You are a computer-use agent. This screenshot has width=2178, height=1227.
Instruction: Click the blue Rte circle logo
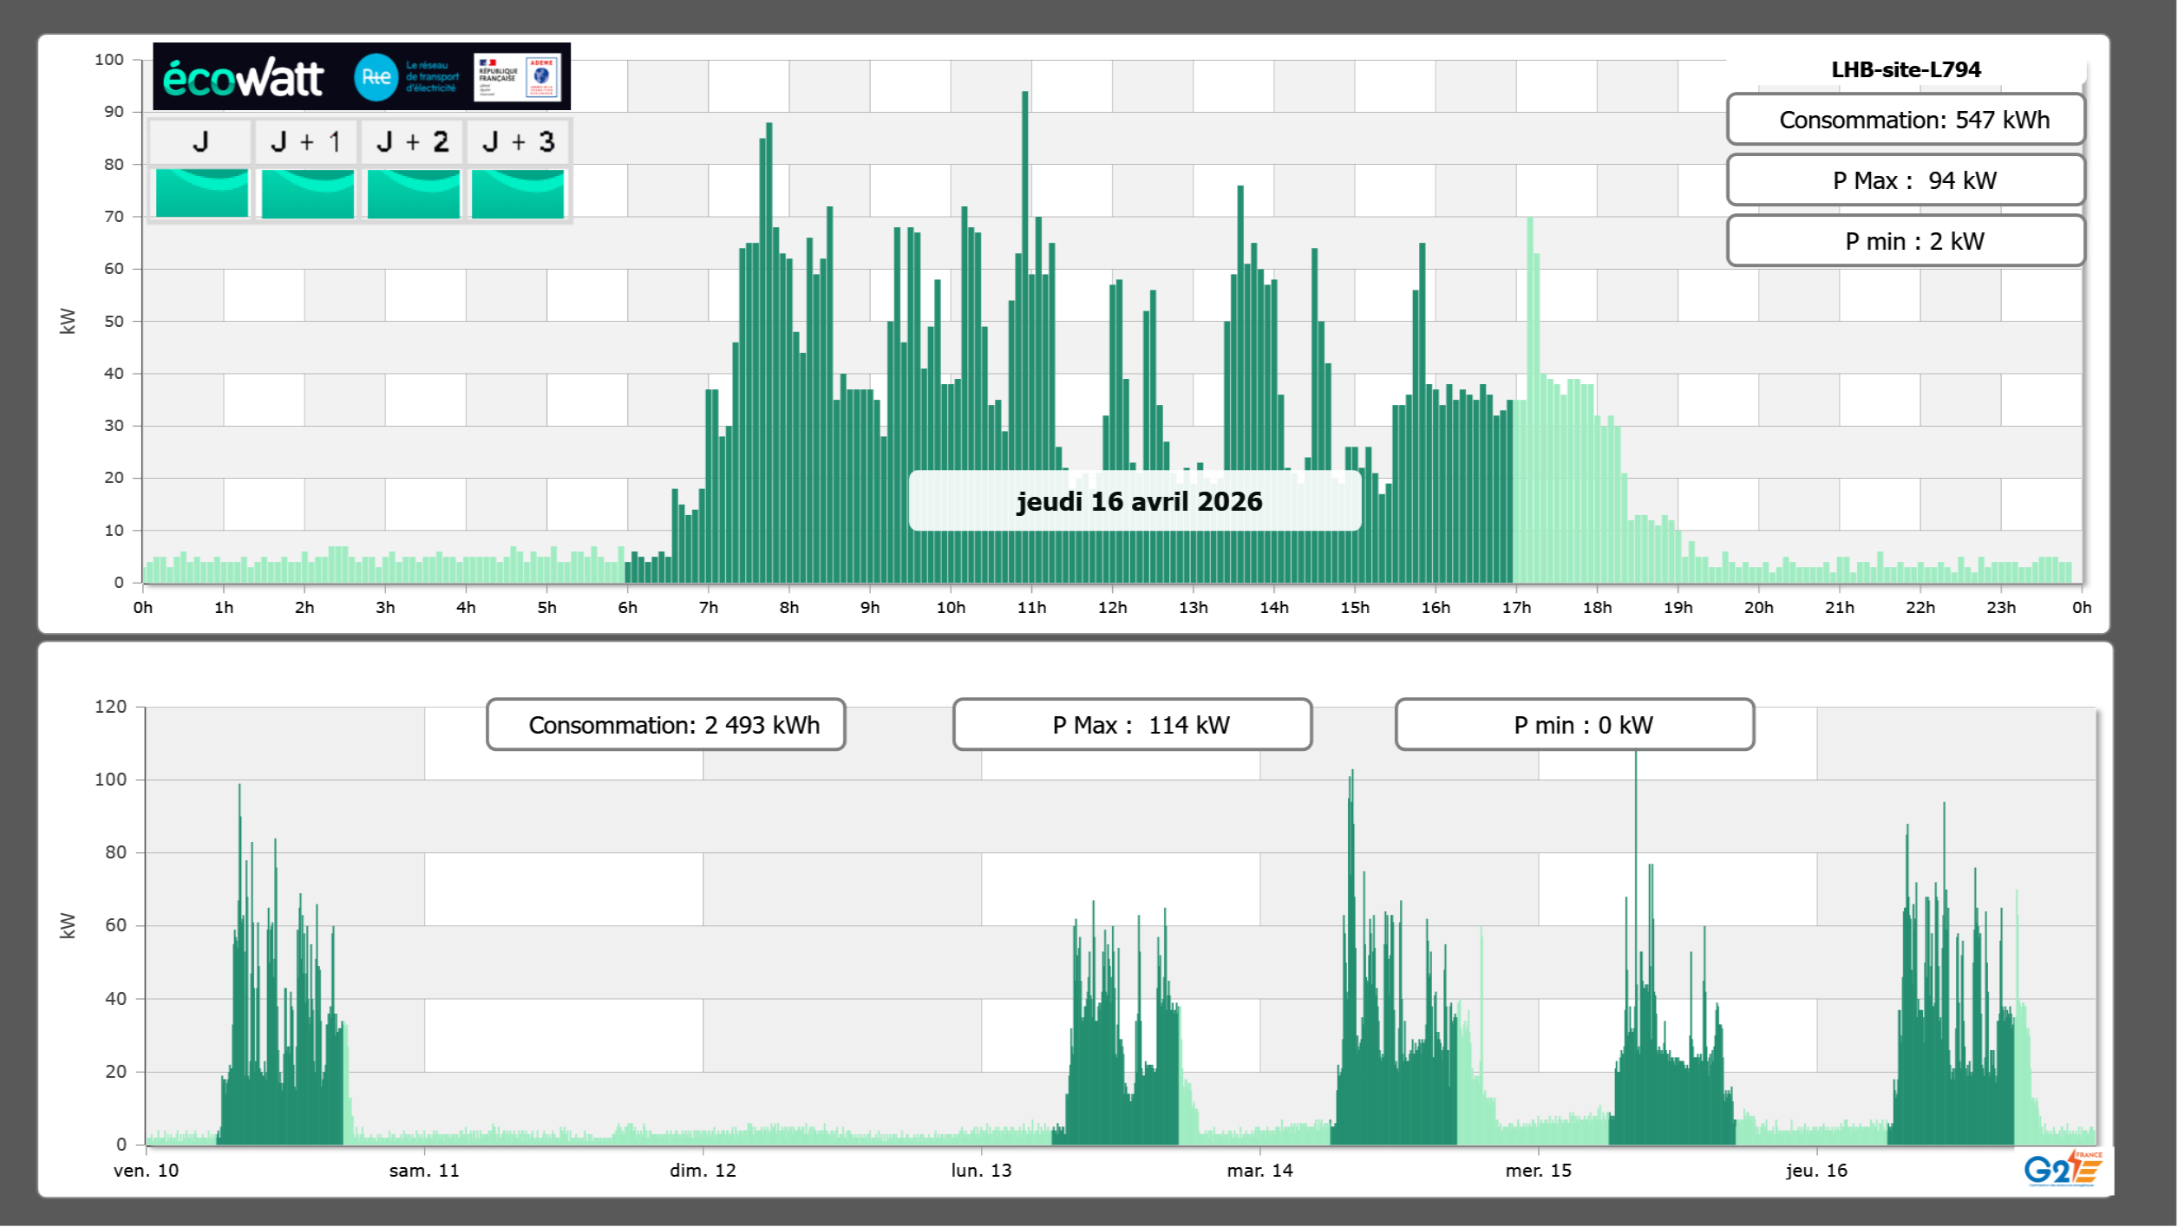tap(376, 77)
